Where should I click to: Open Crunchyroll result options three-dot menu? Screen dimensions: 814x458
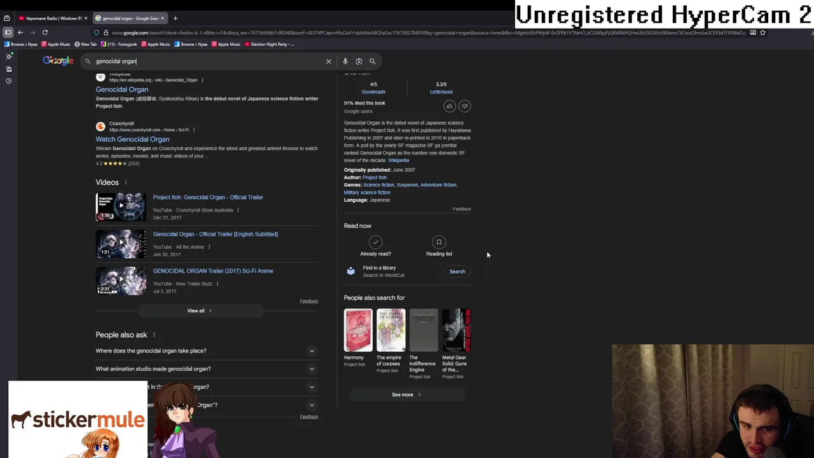click(x=194, y=130)
